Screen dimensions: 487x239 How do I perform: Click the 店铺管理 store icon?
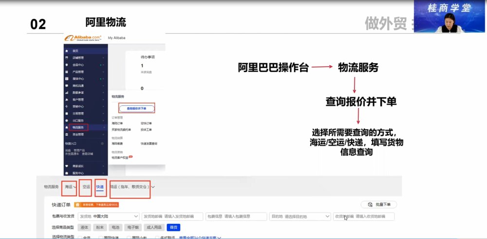pyautogui.click(x=66, y=58)
